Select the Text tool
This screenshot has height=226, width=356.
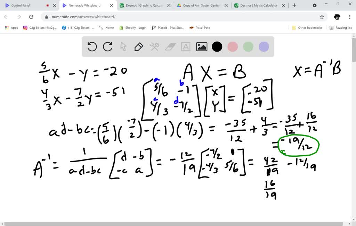point(186,46)
